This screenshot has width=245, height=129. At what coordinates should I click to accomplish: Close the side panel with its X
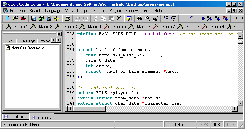[x=59, y=34]
